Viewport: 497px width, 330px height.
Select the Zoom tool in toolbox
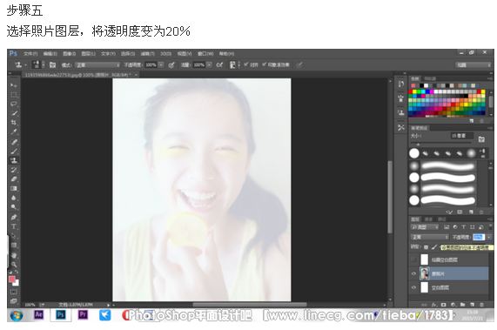14,265
